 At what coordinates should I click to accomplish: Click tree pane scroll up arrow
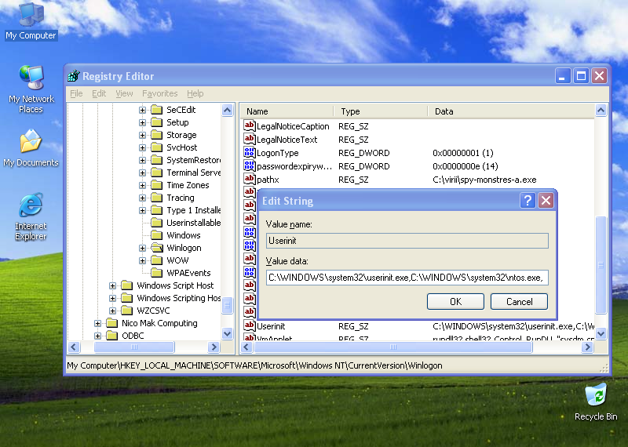coord(227,110)
